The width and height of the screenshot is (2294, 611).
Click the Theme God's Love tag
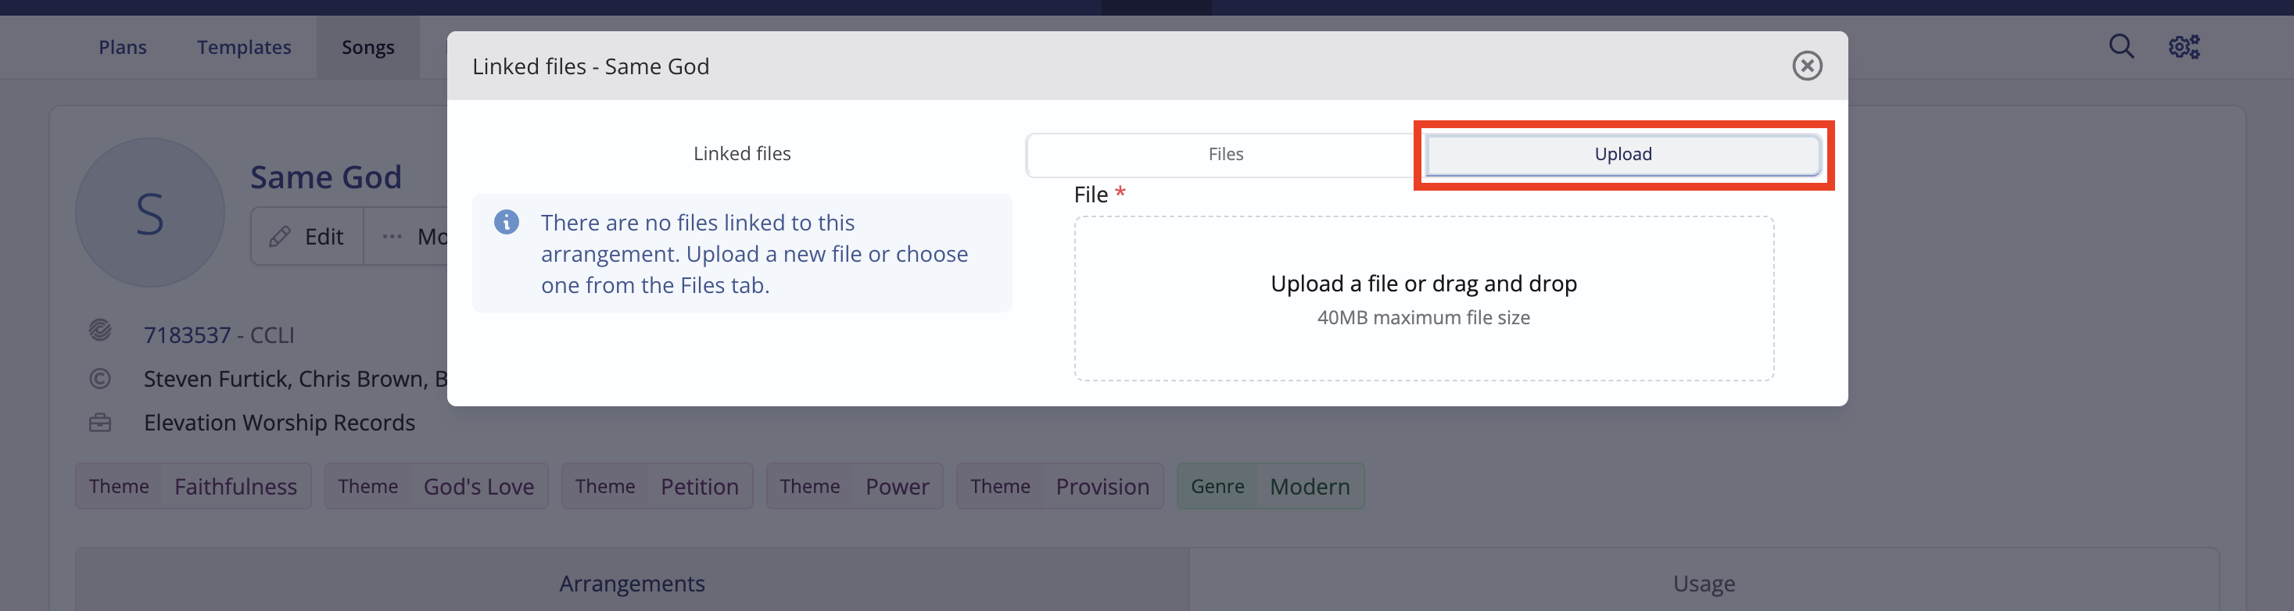(x=436, y=487)
